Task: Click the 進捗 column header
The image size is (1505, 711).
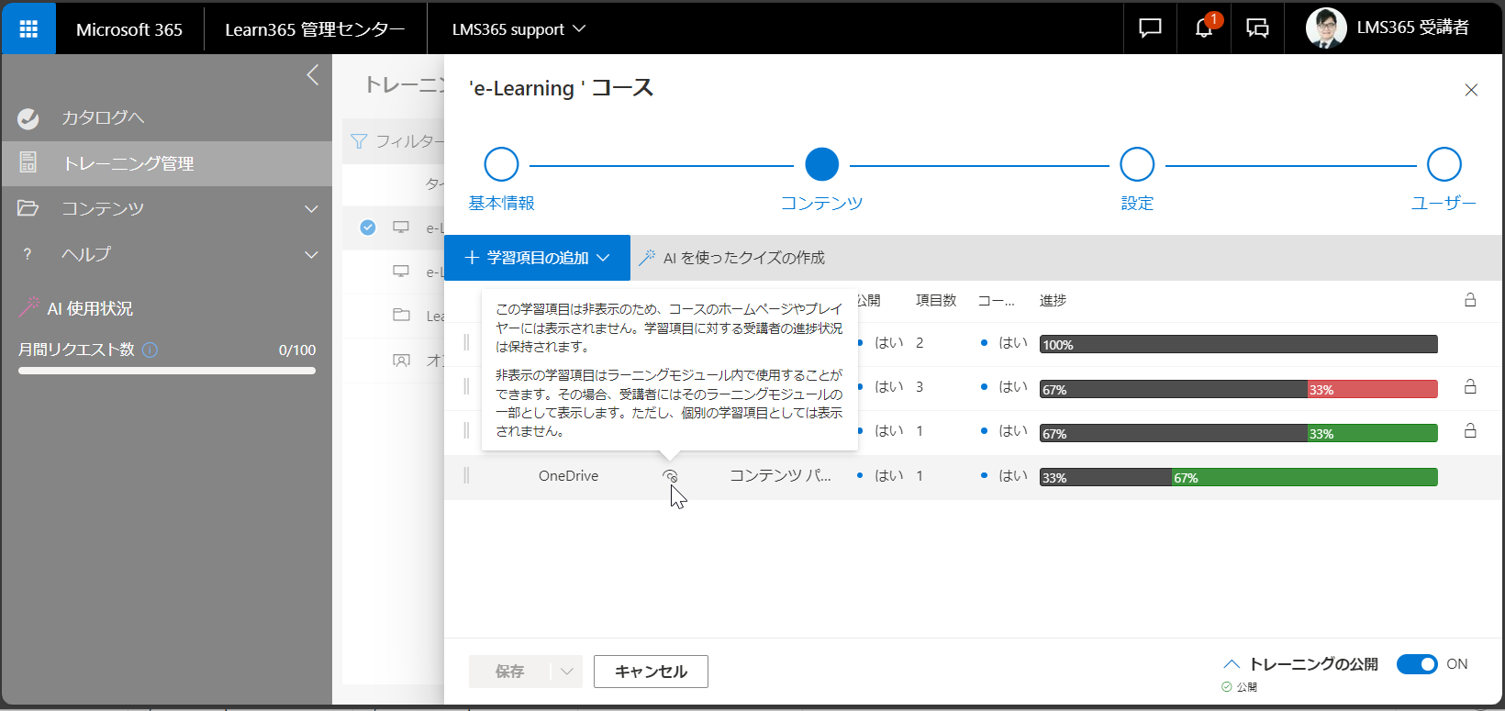Action: [x=1053, y=300]
